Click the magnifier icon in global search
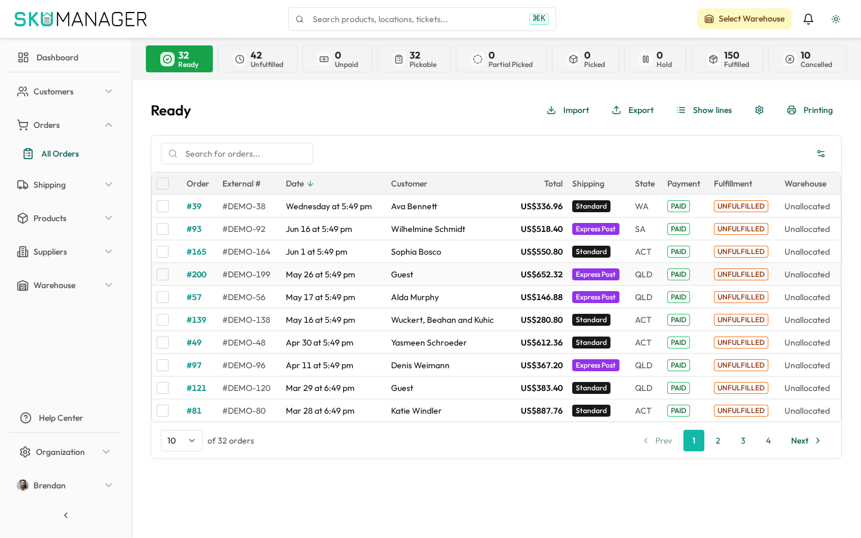The height and width of the screenshot is (538, 861). pos(300,19)
